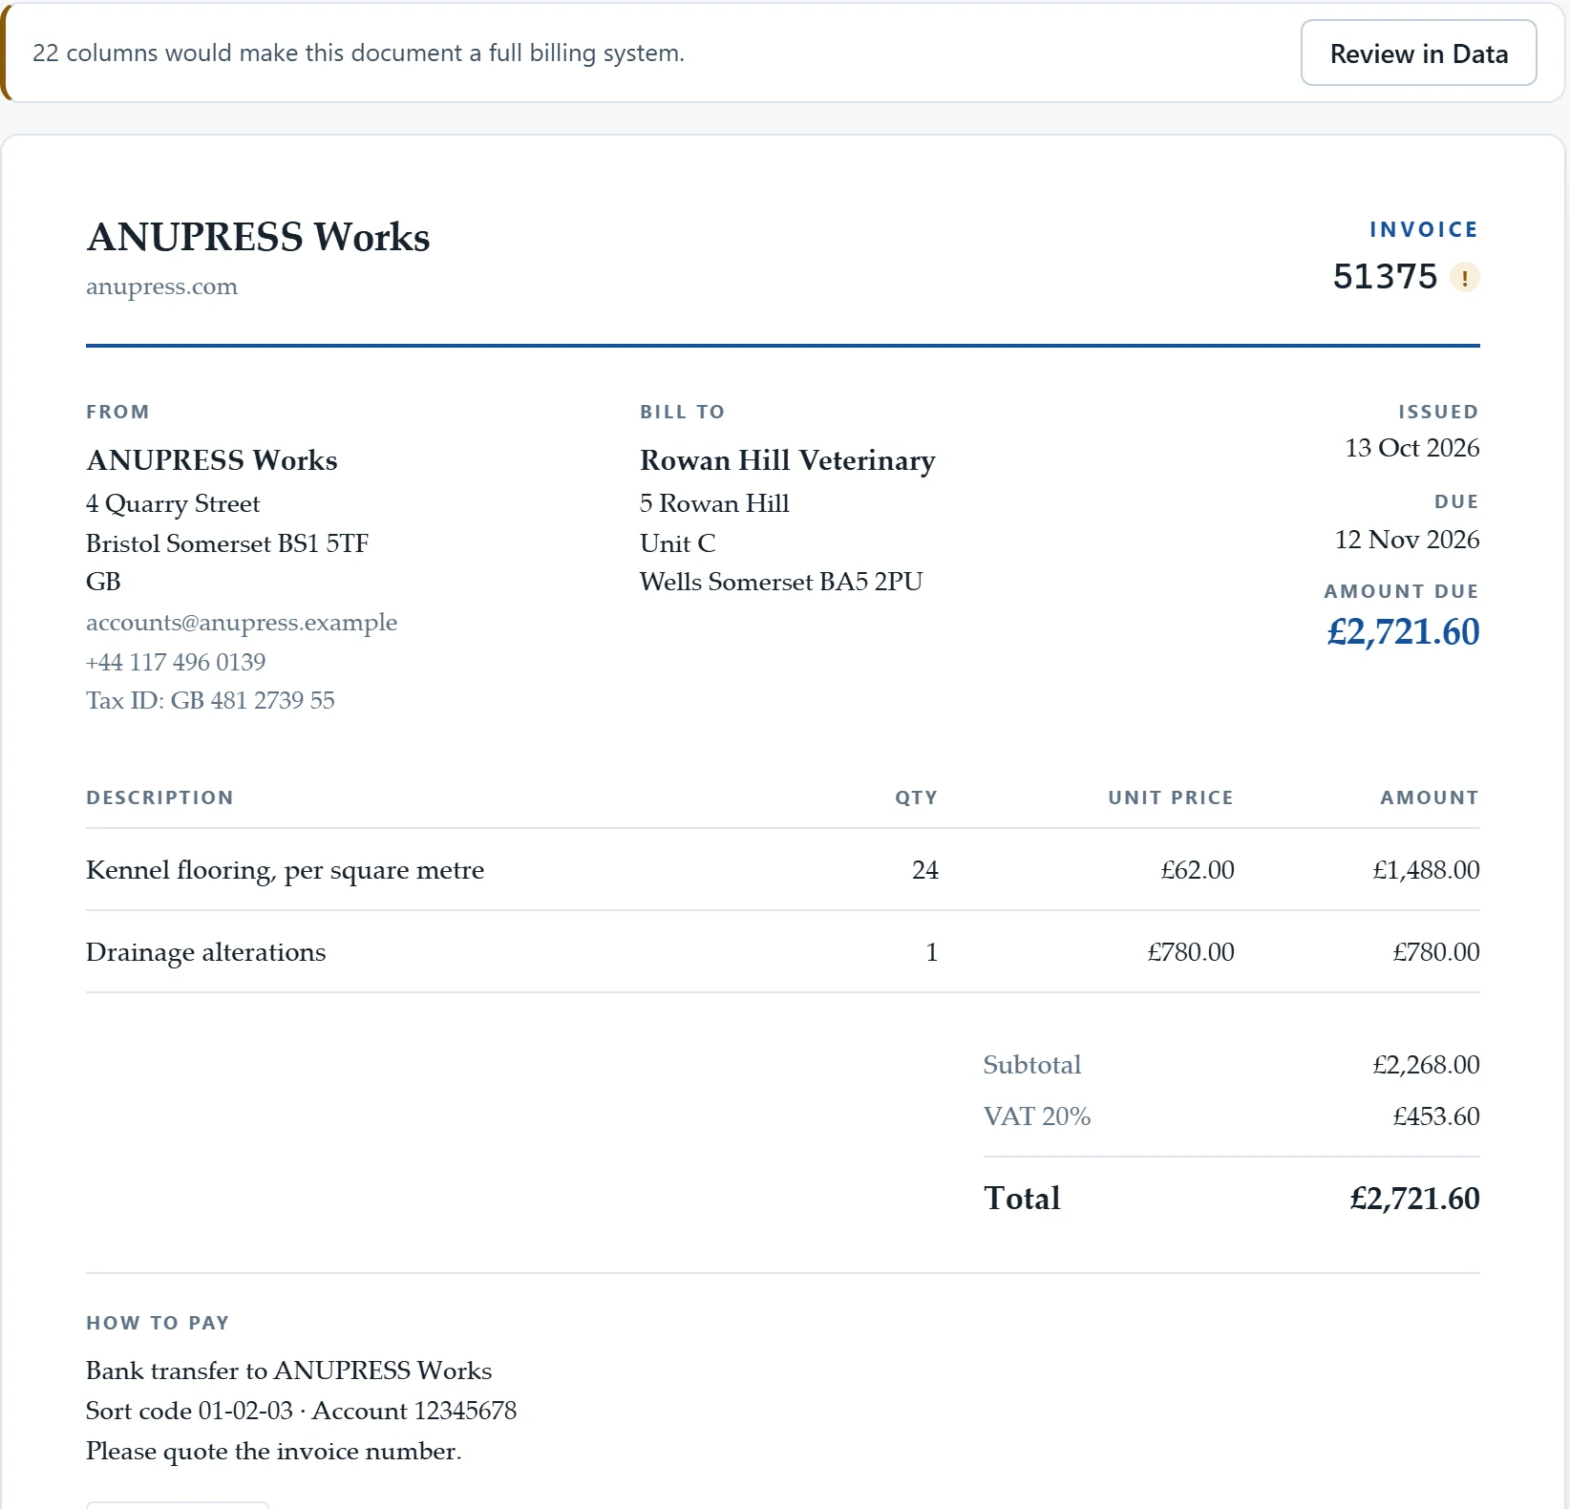Screen dimensions: 1570x1509
Task: Click the subtotal value £2,268.00
Action: coord(1426,1065)
